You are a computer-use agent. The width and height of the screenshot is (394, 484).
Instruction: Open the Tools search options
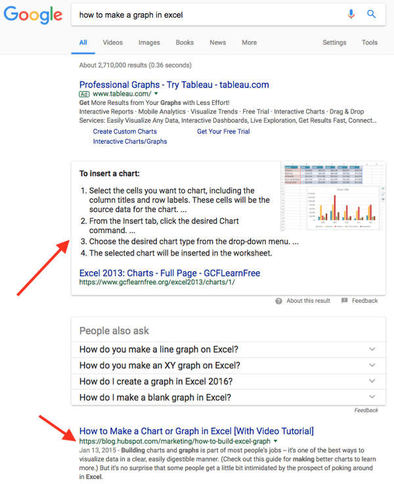[370, 43]
